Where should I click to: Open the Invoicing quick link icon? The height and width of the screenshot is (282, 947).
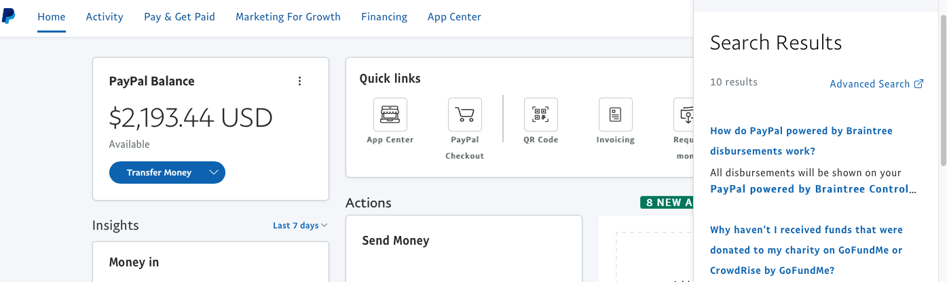tap(615, 115)
